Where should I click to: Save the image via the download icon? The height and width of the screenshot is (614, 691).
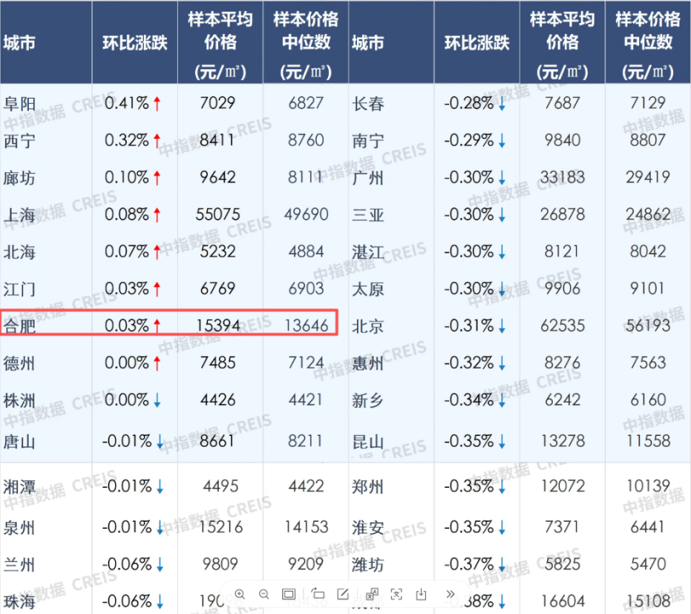[421, 594]
